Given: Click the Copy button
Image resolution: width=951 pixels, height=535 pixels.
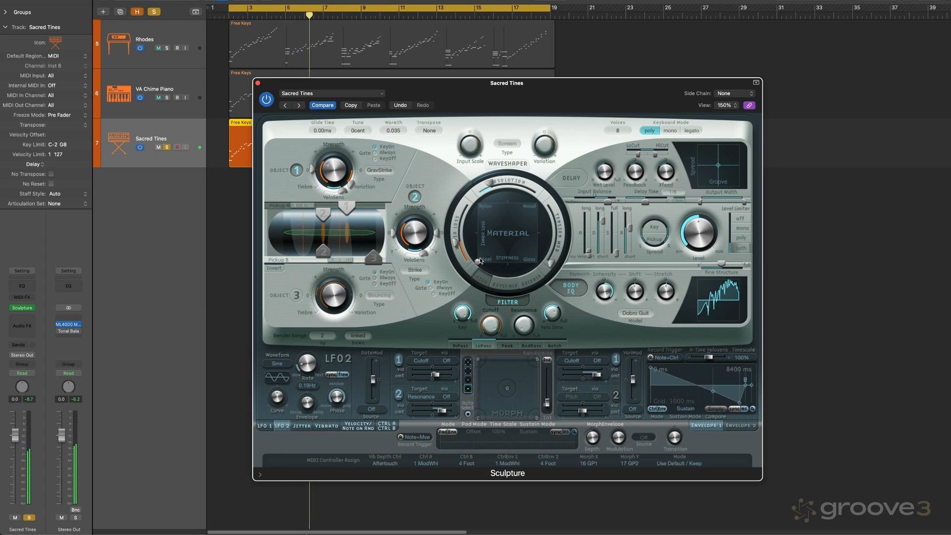Looking at the screenshot, I should pyautogui.click(x=351, y=106).
